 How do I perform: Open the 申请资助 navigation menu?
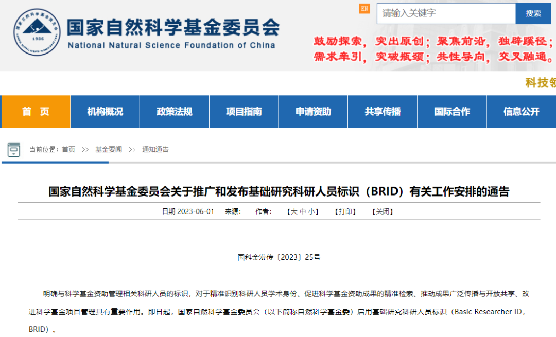point(313,112)
